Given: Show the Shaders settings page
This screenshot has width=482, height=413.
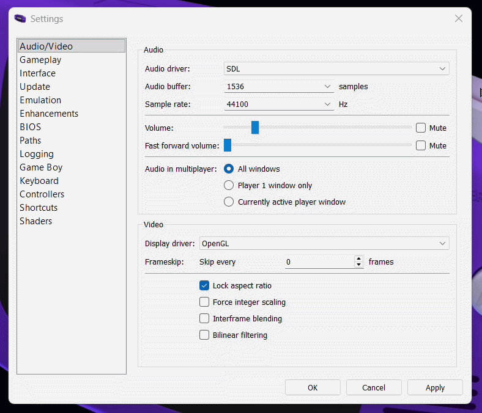Looking at the screenshot, I should coord(72,221).
